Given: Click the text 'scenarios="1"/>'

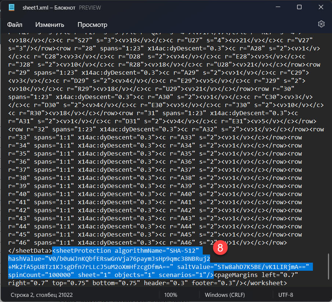Looking at the screenshot, I should pyautogui.click(x=186, y=275).
